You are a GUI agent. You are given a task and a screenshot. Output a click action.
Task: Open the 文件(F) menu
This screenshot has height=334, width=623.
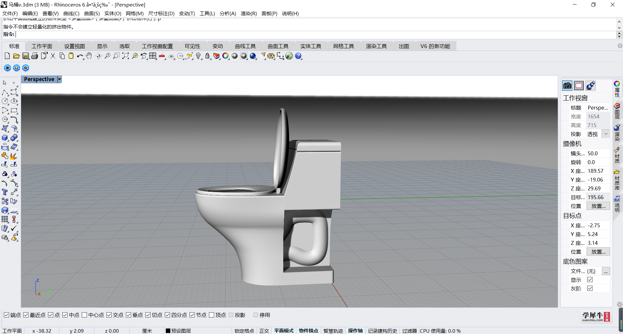(x=10, y=13)
